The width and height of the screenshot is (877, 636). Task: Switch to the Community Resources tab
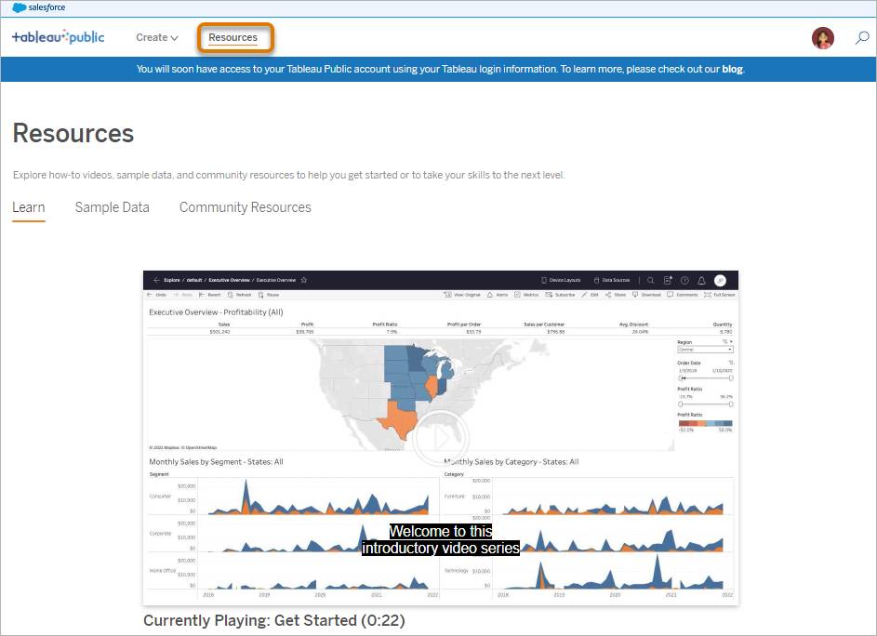click(245, 207)
